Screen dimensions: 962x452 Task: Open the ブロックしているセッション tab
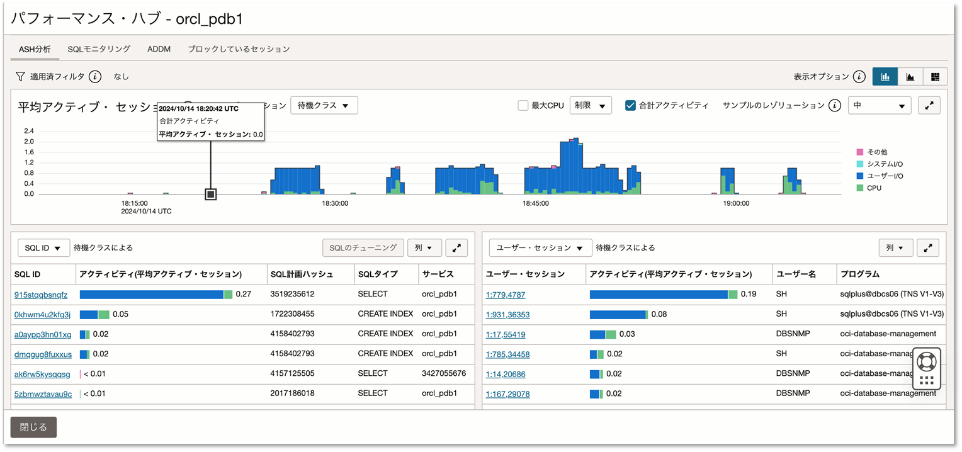pos(239,49)
